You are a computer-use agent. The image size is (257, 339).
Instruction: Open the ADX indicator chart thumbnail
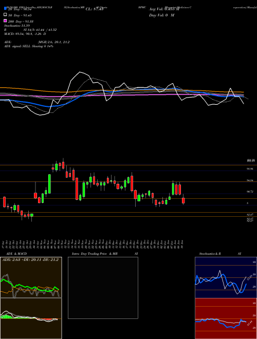click(31, 277)
